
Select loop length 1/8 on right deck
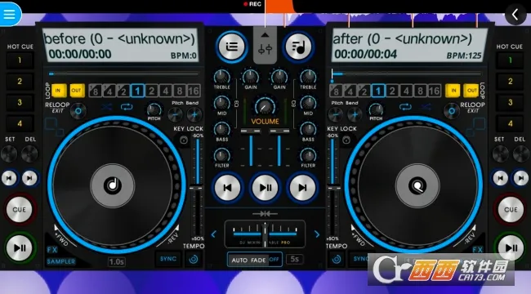pyautogui.click(x=336, y=91)
